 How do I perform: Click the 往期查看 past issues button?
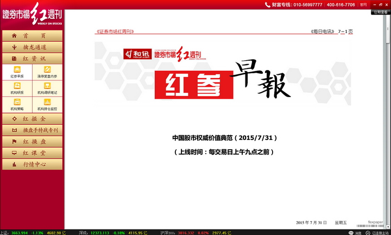point(381,12)
